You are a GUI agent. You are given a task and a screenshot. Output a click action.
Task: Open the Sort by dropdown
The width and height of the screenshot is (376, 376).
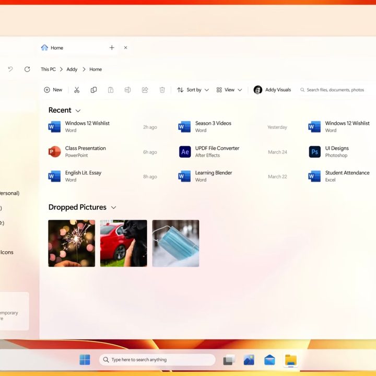(193, 90)
